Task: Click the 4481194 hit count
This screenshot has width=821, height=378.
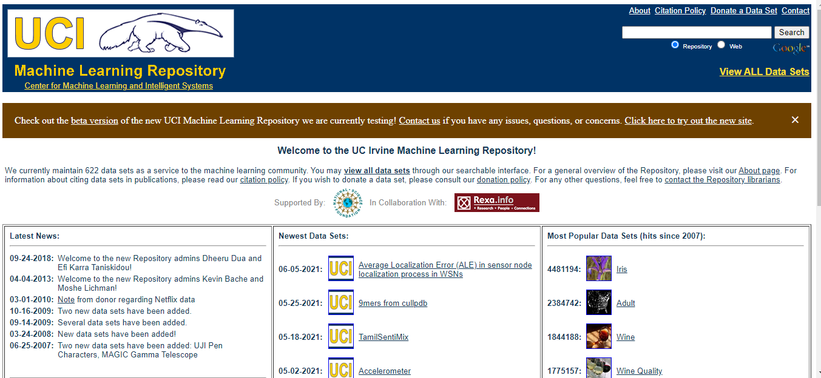Action: (564, 269)
